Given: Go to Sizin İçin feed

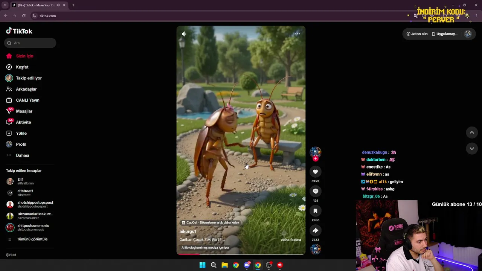Looking at the screenshot, I should (x=20, y=56).
